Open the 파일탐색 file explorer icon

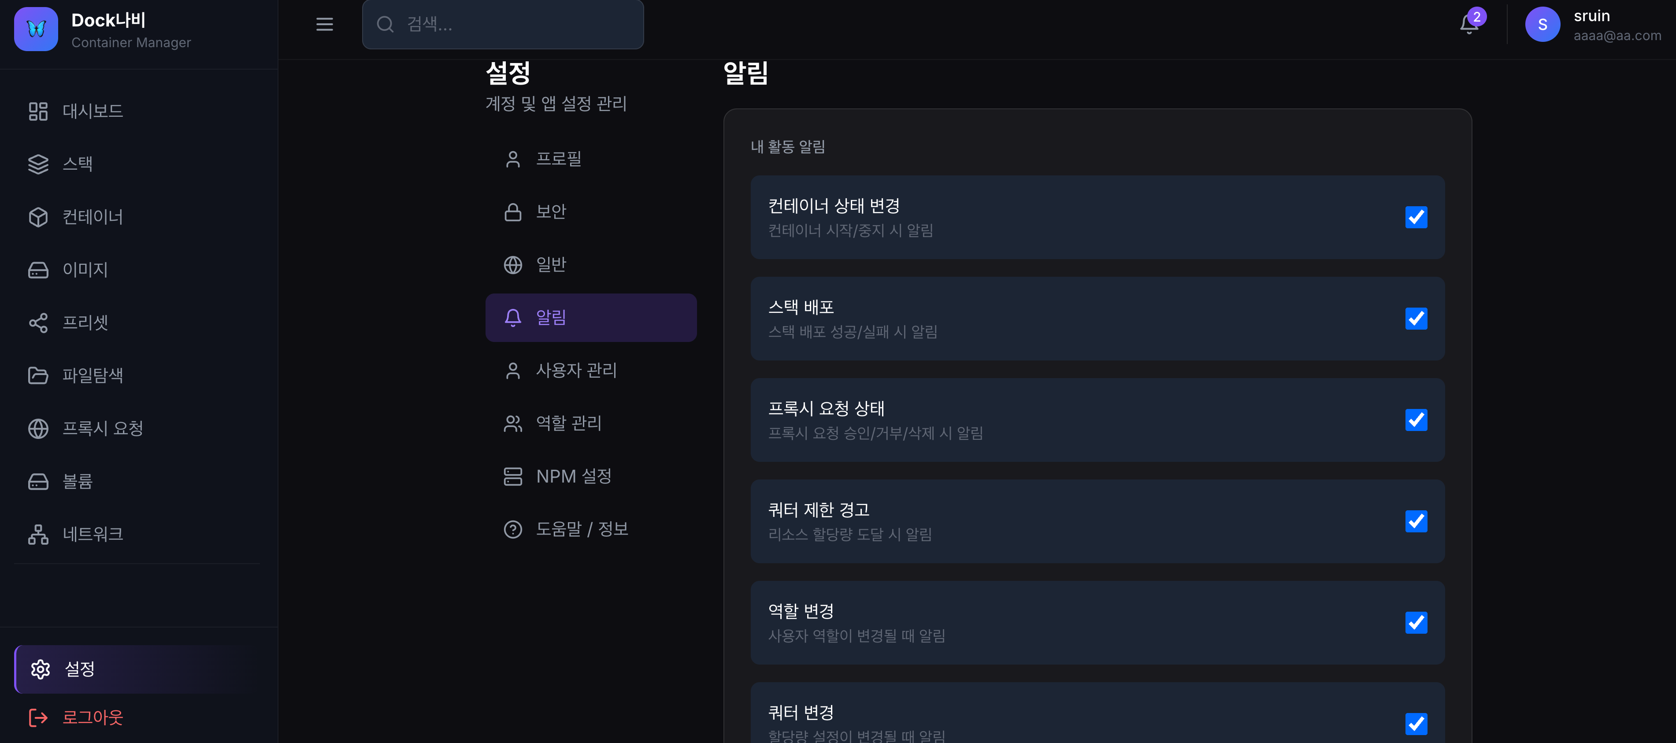[38, 375]
